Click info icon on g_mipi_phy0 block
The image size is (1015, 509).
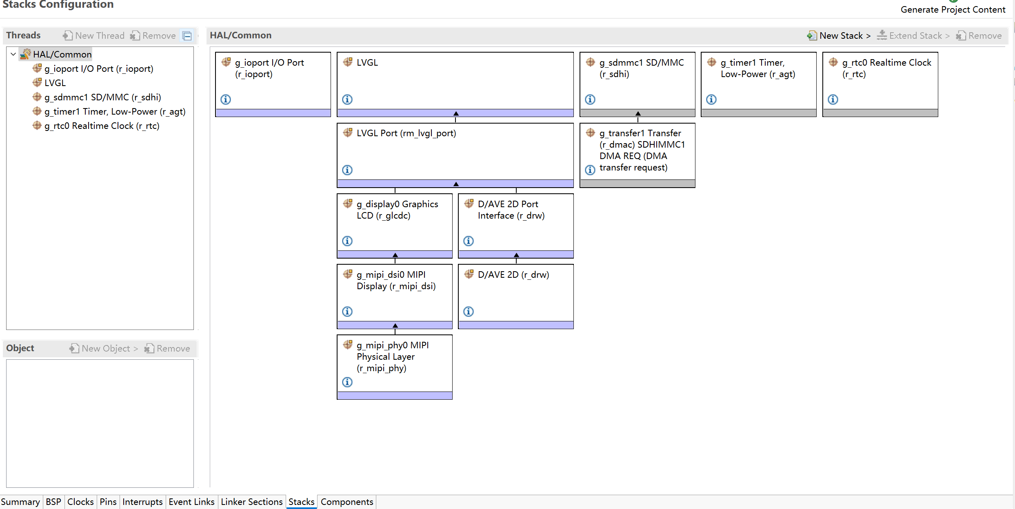tap(347, 382)
